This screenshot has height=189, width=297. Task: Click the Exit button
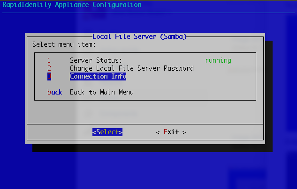171,132
